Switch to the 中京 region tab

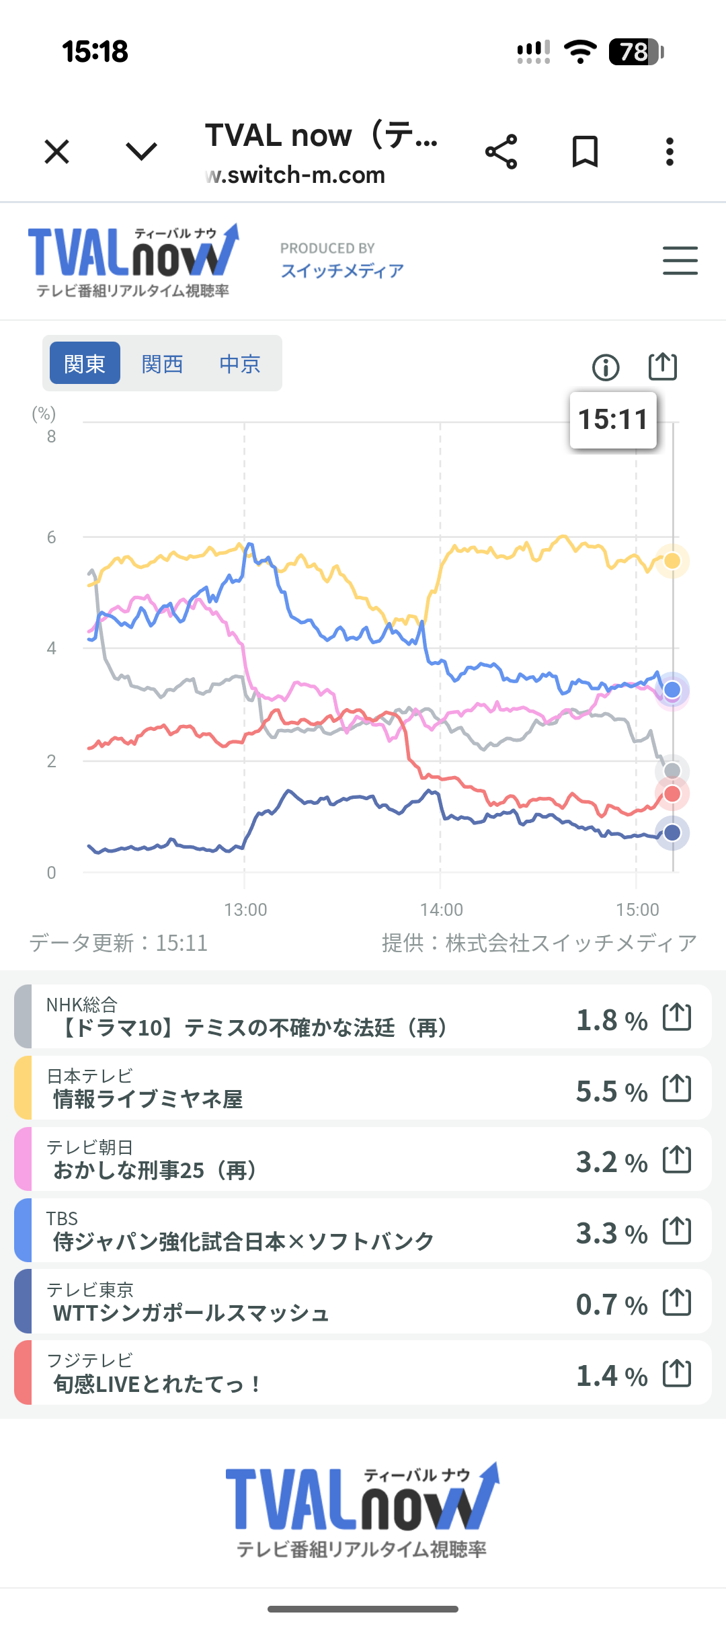(240, 364)
